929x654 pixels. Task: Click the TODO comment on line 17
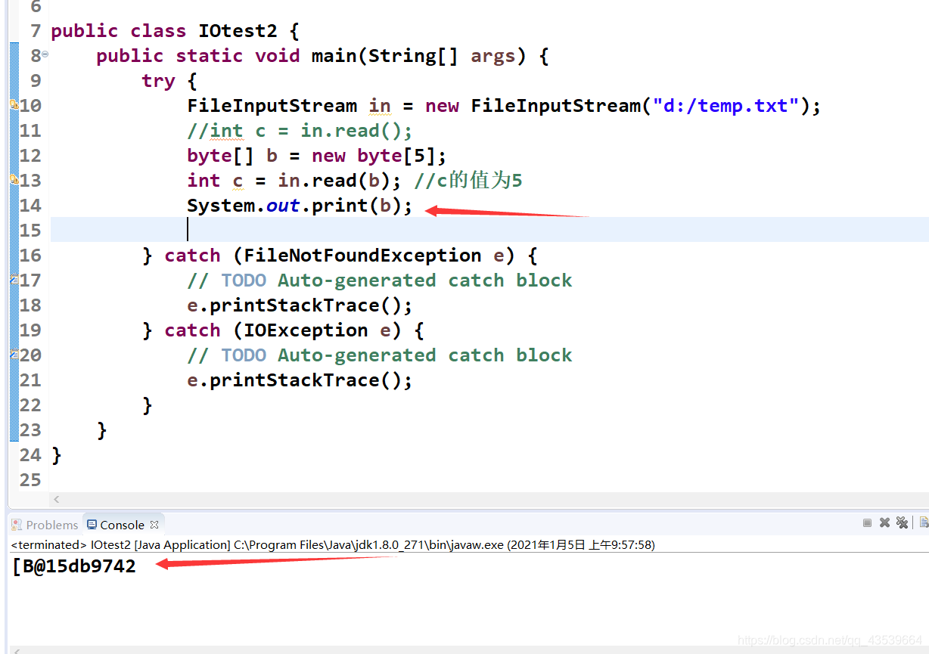pos(380,281)
